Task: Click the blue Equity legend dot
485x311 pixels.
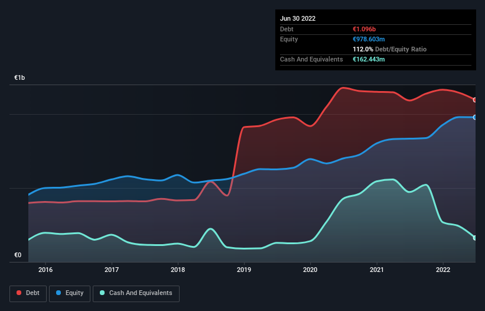Action: (x=58, y=293)
